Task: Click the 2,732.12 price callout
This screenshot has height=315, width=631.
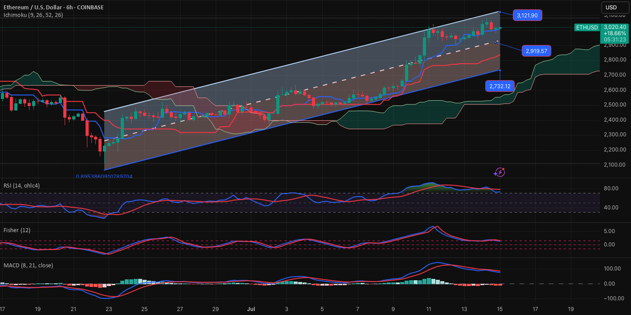Action: tap(500, 86)
